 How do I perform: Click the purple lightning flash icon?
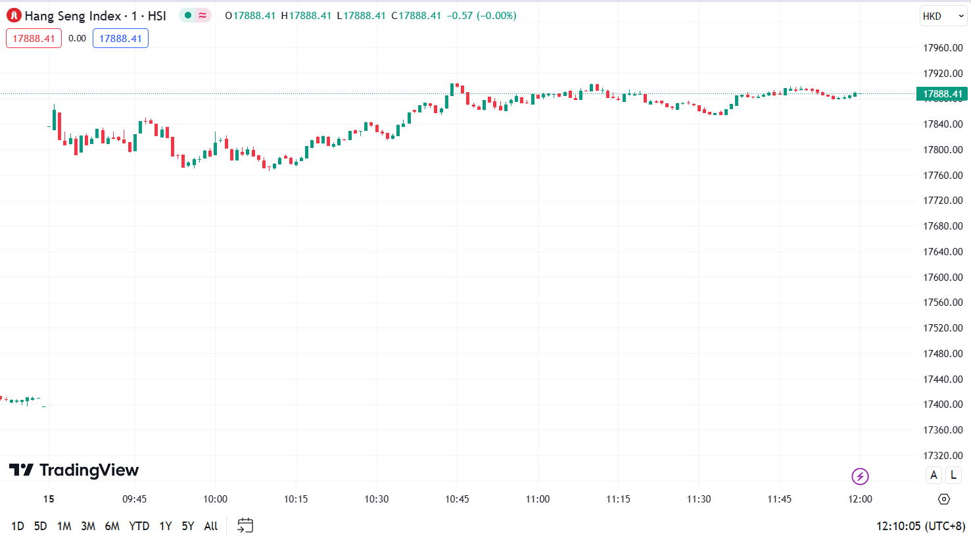pos(860,476)
